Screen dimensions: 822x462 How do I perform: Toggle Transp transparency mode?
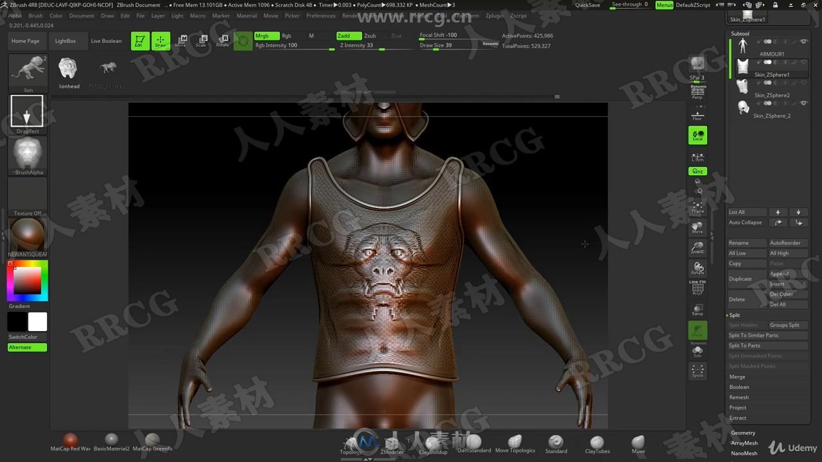697,309
